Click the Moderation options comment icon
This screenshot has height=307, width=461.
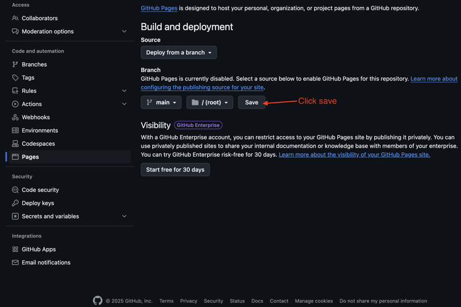[15, 32]
